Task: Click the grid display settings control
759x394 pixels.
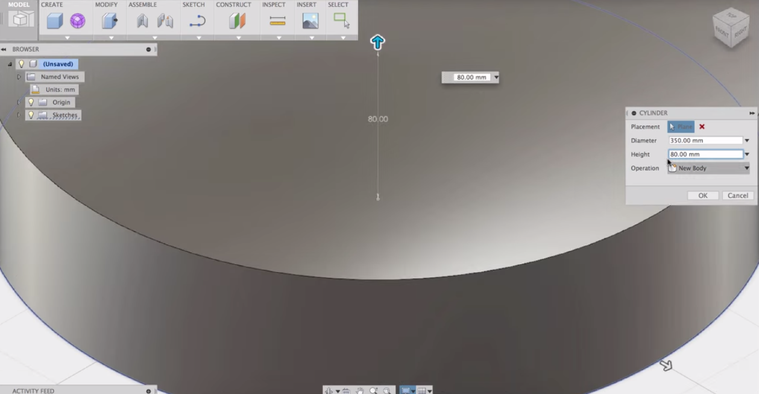Action: [x=423, y=390]
